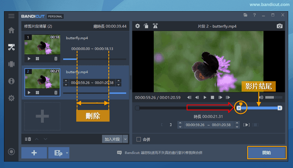Open the dropdown next to the add-file button
The width and height of the screenshot is (293, 168).
[67, 153]
